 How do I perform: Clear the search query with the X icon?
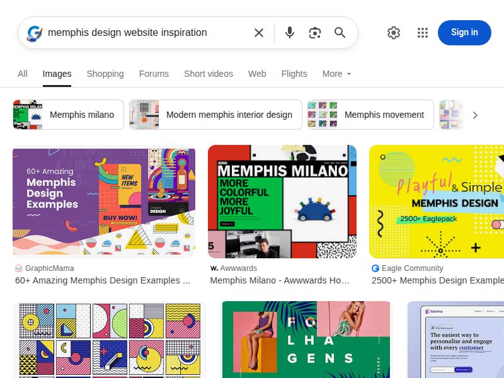pyautogui.click(x=258, y=33)
